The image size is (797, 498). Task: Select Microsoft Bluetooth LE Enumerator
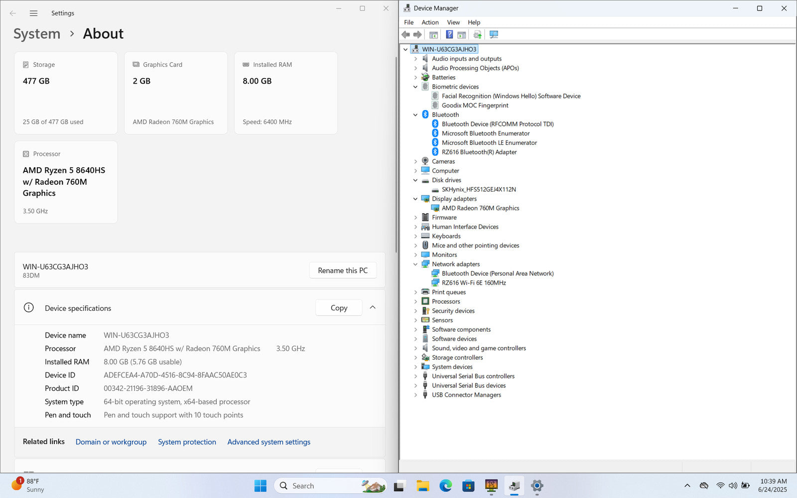(489, 143)
